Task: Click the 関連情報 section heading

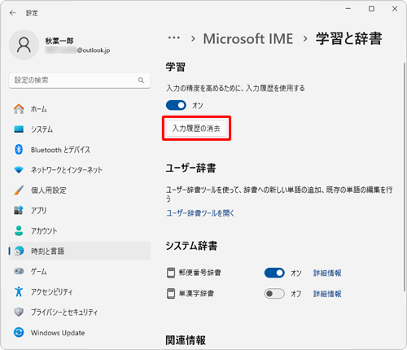Action: point(186,340)
